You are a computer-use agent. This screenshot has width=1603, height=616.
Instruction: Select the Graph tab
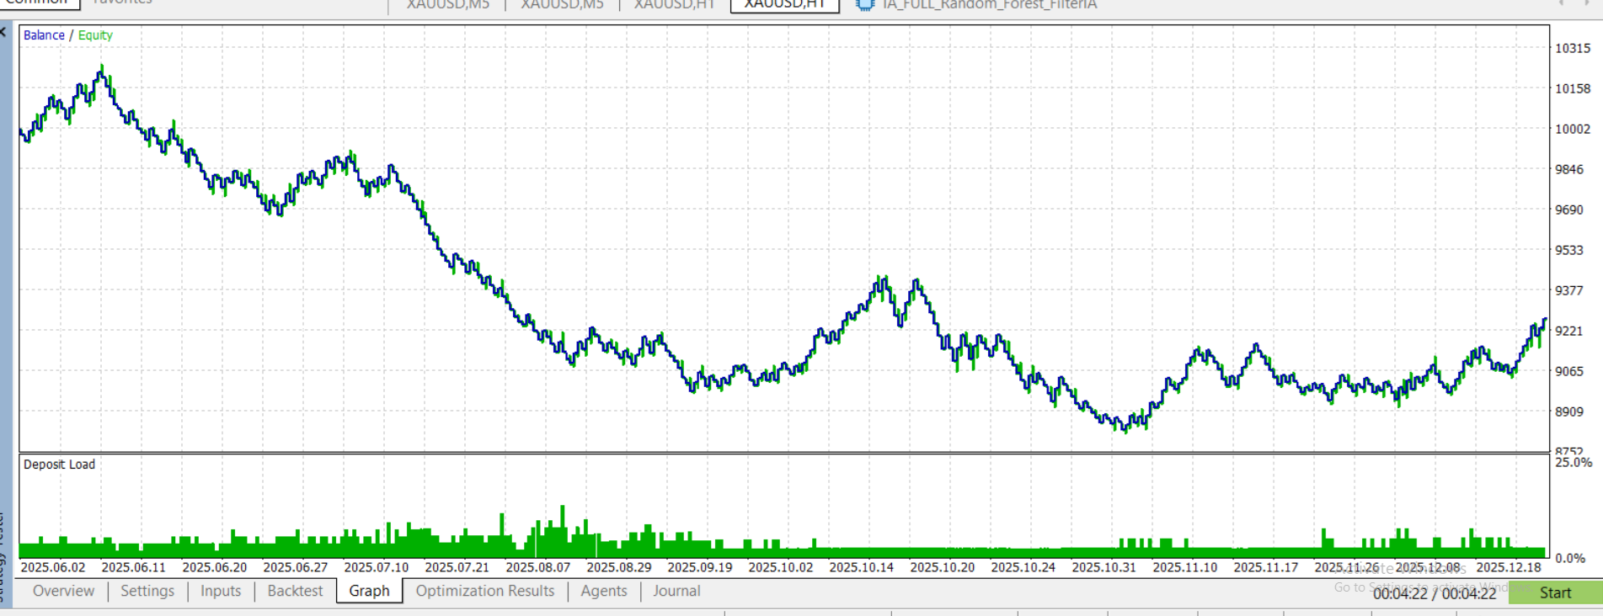(x=369, y=591)
